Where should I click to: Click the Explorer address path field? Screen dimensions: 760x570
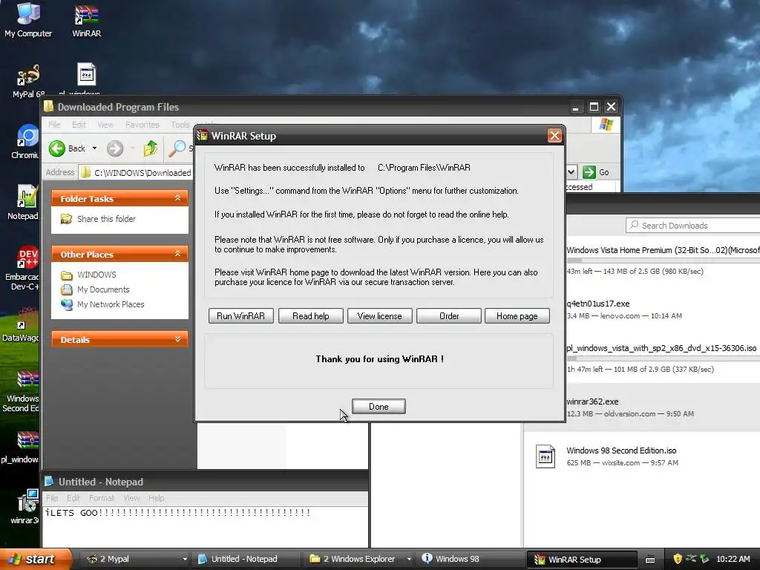(x=137, y=172)
